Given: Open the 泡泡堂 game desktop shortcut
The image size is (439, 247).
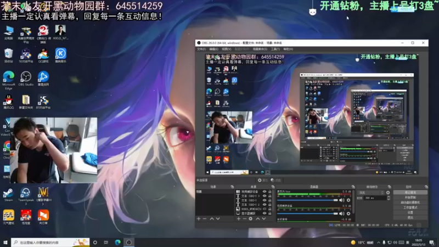Looking at the screenshot, I should tap(26, 217).
